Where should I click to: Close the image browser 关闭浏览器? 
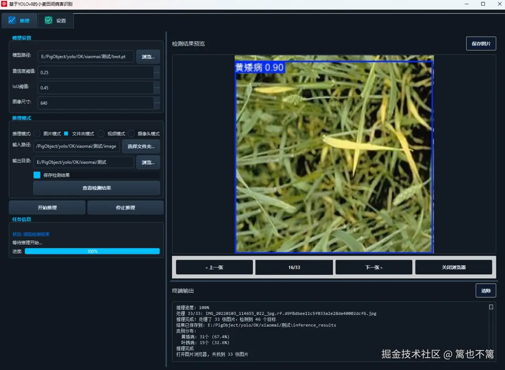(454, 267)
